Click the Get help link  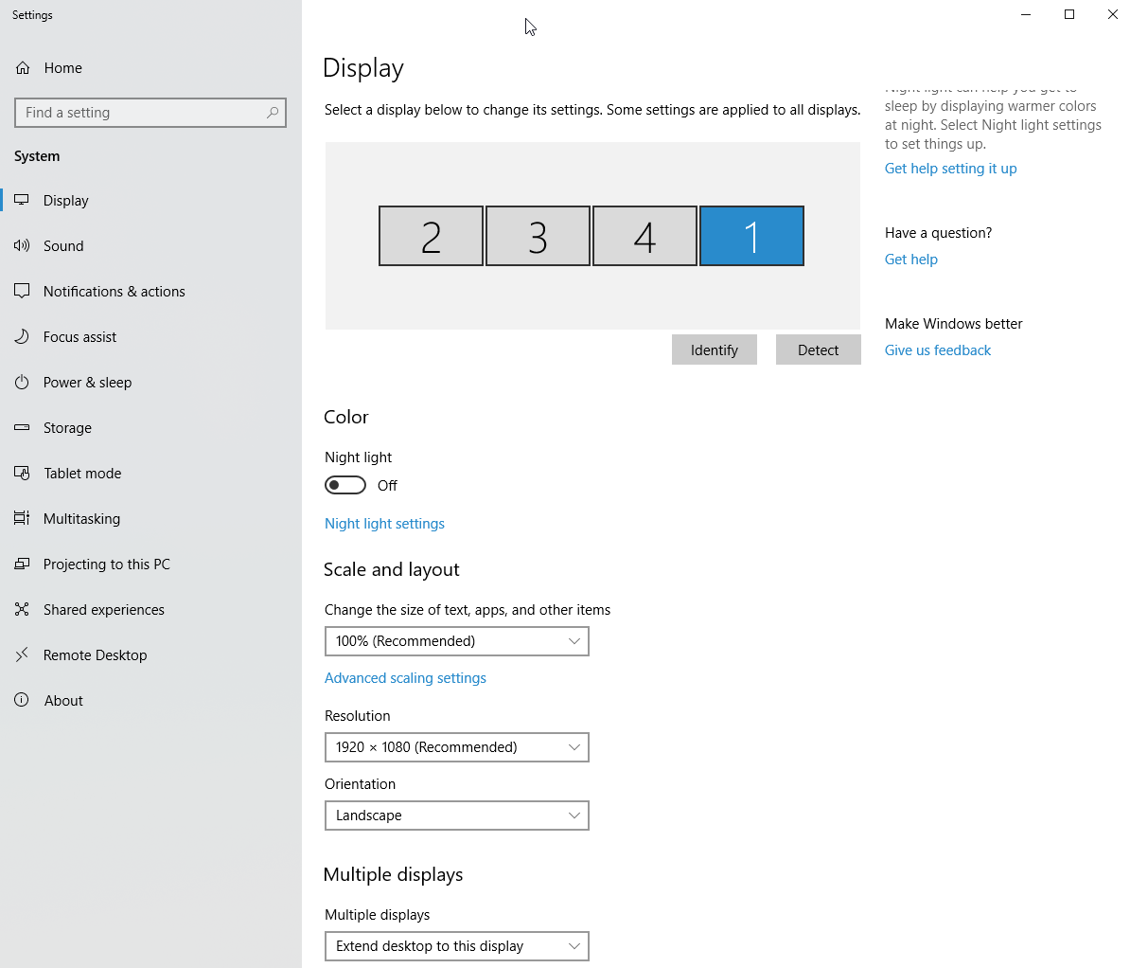pos(911,259)
